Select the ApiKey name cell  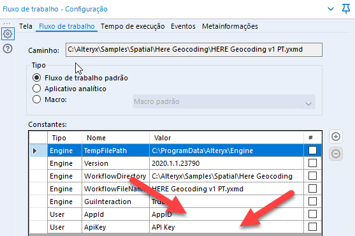(115, 227)
